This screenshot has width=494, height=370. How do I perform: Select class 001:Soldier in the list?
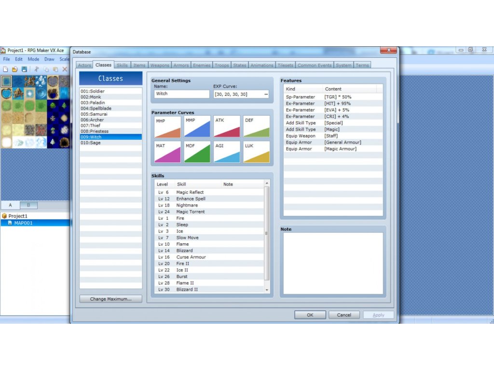click(x=110, y=91)
